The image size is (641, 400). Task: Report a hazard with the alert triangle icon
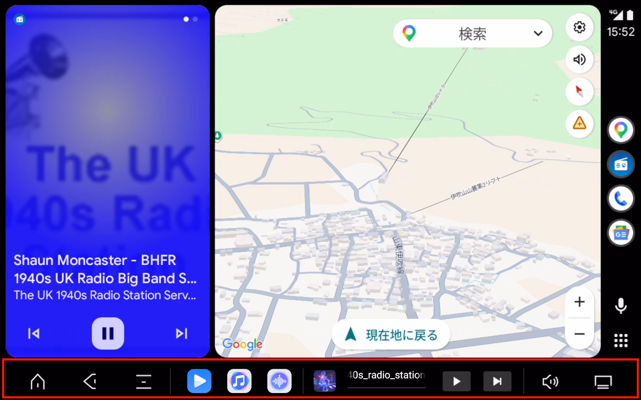[x=580, y=124]
